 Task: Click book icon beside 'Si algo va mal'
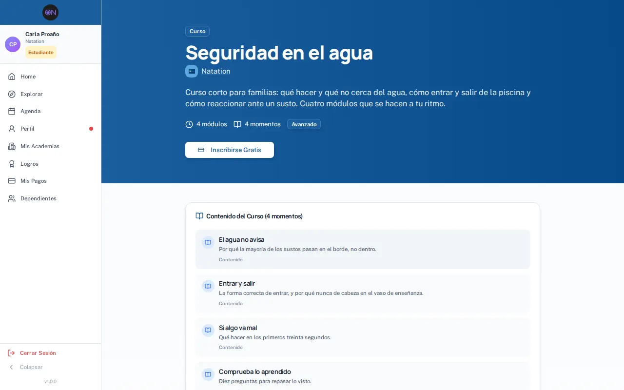click(x=208, y=331)
